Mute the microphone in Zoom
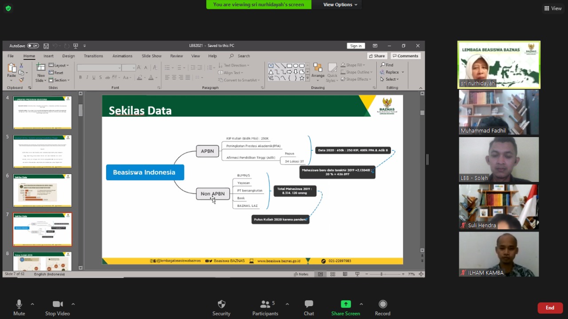Viewport: 568px width, 319px height. click(x=19, y=304)
